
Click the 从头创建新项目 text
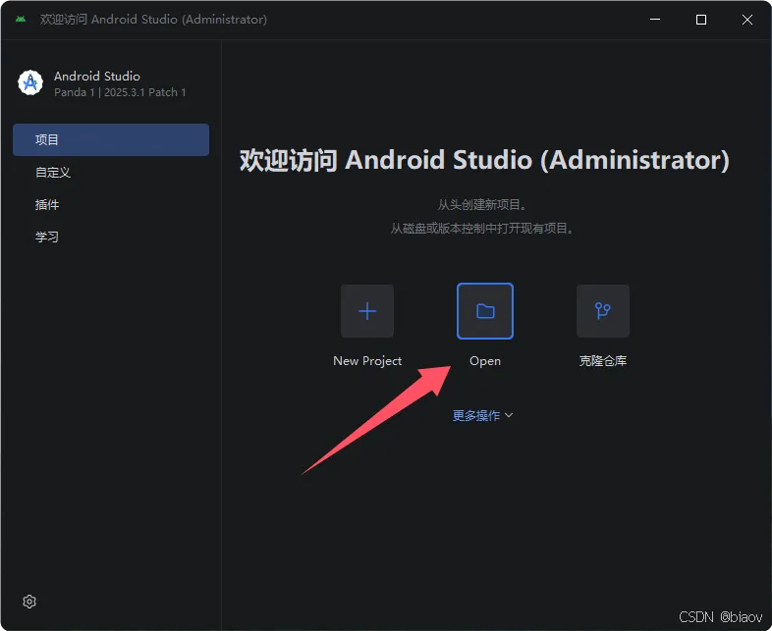(483, 204)
